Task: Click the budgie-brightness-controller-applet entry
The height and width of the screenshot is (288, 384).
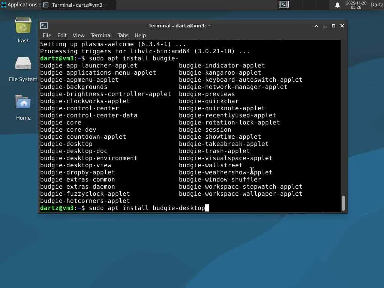Action: (105, 94)
